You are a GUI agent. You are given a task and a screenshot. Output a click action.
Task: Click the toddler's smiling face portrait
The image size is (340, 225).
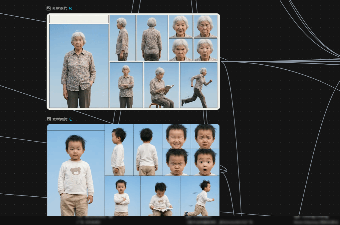point(176,136)
